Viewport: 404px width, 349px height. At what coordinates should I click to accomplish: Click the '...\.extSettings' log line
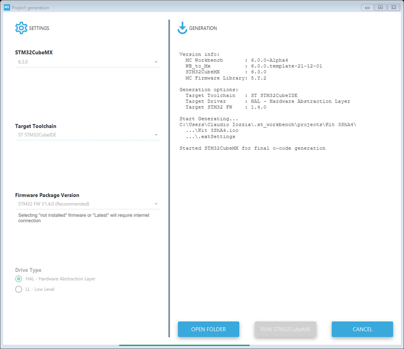click(211, 137)
